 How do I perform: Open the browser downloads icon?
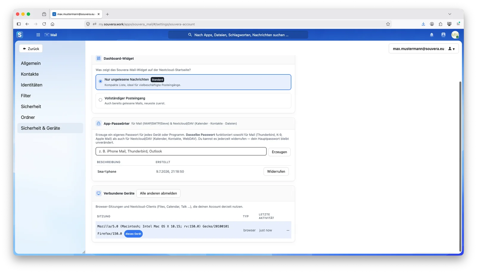[x=423, y=24]
